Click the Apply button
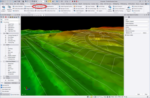This screenshot has width=150, height=98. [138, 94]
